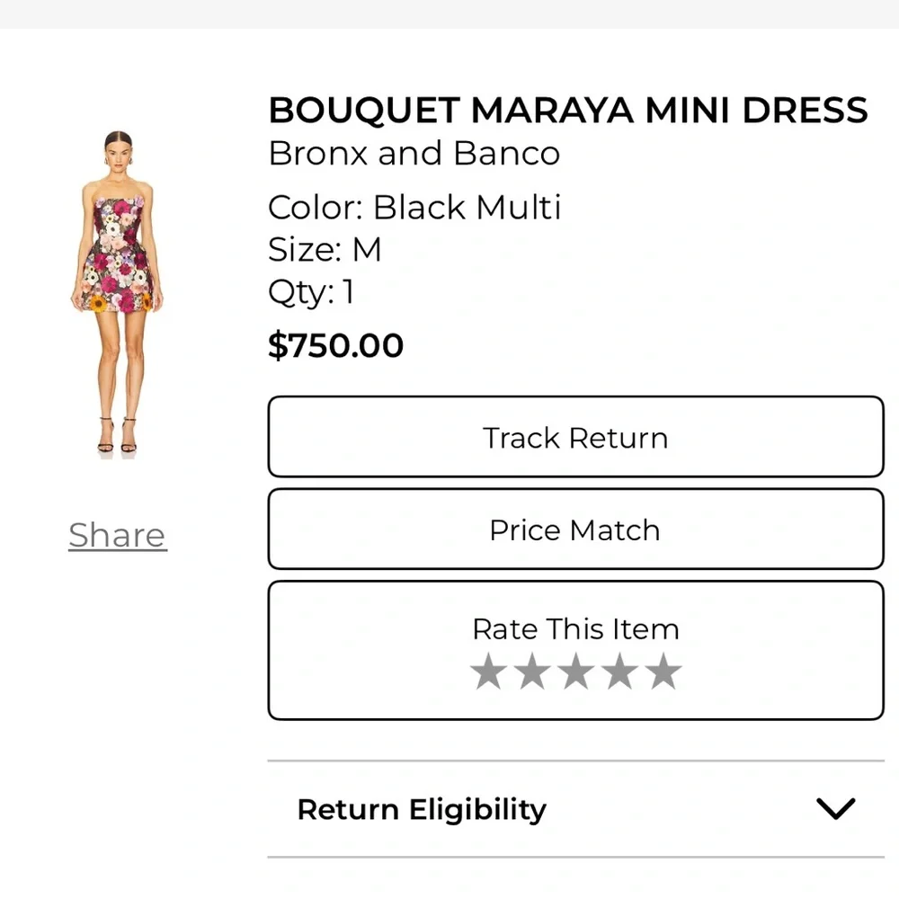Give the dress a five-star rating
899x899 pixels.
click(x=663, y=671)
